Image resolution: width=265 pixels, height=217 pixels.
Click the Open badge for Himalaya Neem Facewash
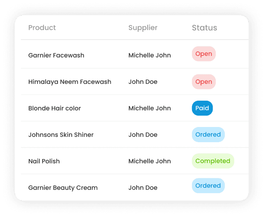[203, 82]
